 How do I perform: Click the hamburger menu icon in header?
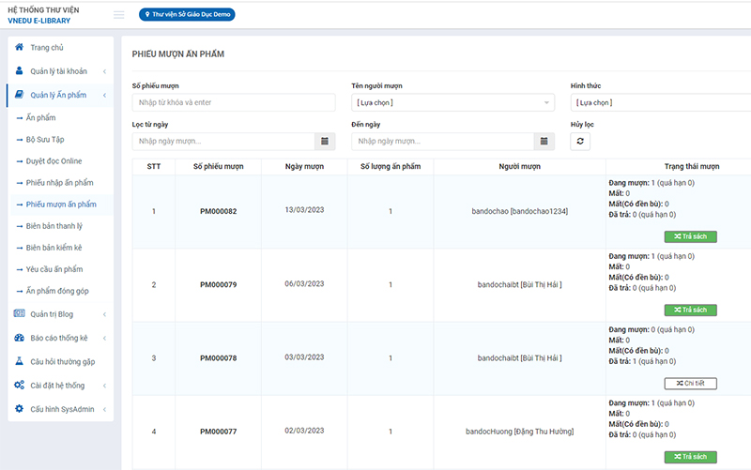(119, 15)
